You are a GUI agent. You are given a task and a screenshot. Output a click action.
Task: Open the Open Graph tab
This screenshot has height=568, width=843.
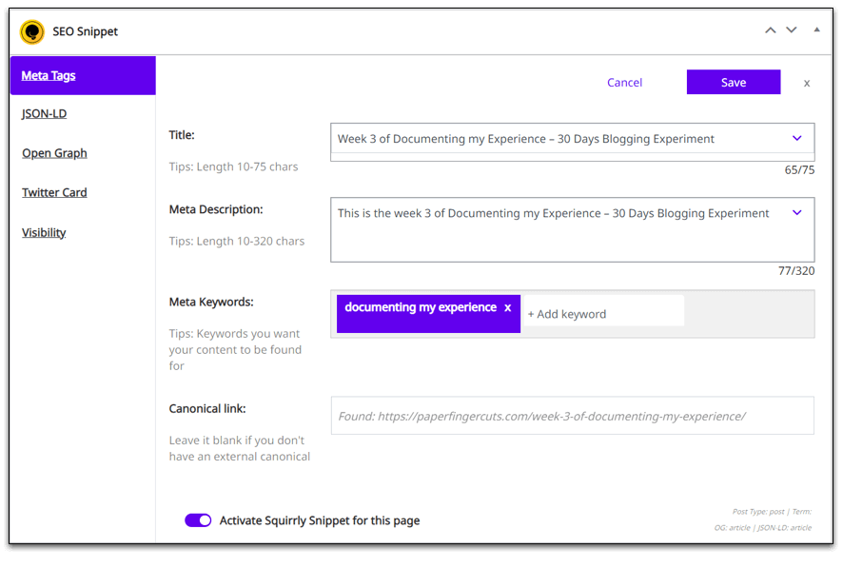coord(54,153)
